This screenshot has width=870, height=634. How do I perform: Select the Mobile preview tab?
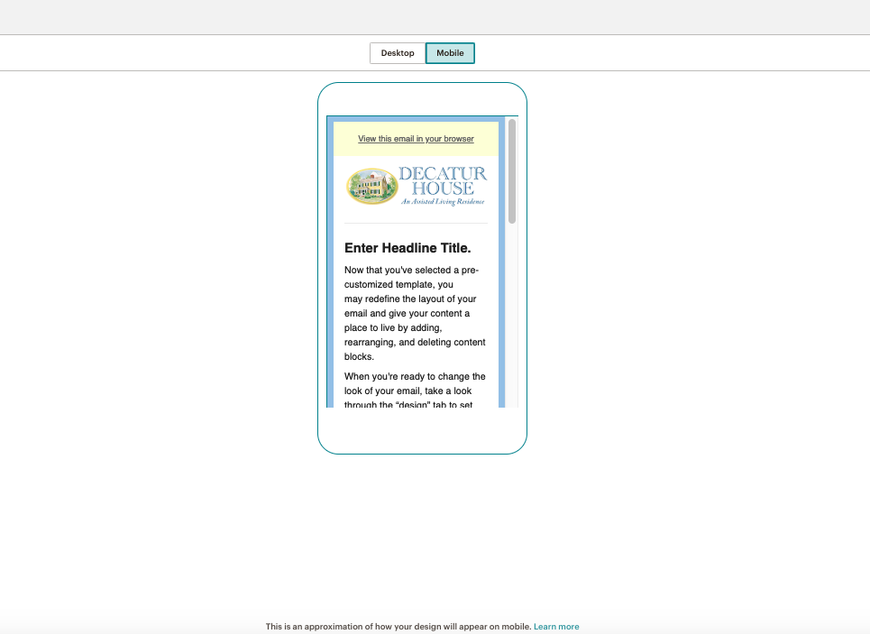[x=449, y=52]
